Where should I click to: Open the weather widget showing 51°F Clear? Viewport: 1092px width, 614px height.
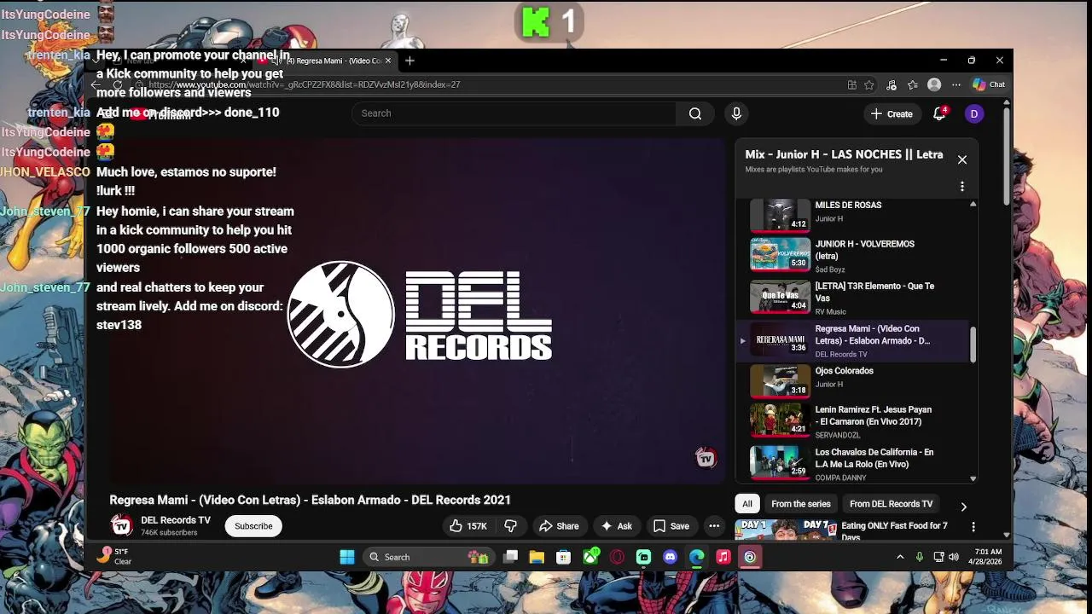[114, 556]
